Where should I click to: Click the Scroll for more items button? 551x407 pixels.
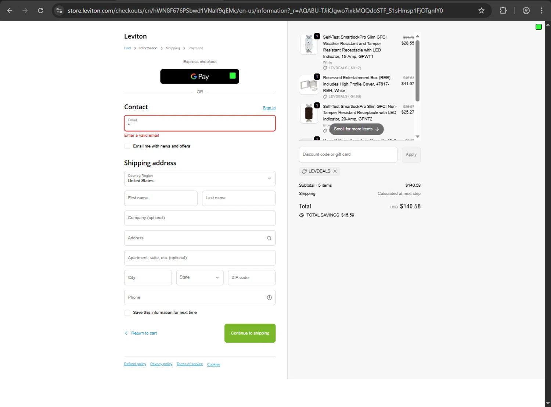click(356, 129)
